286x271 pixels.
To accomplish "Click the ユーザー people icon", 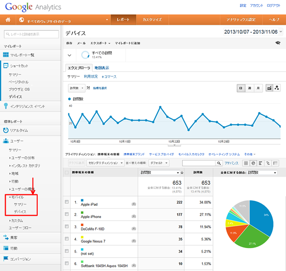I will (6, 141).
